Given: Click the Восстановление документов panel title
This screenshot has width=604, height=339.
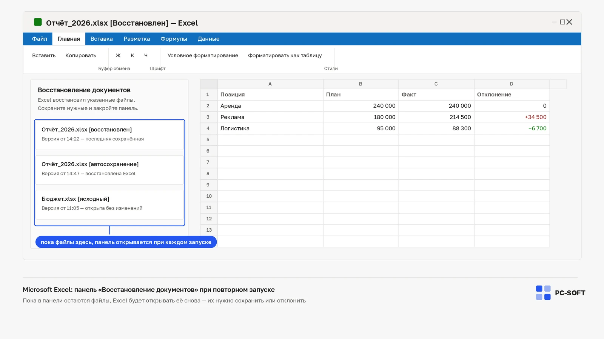Looking at the screenshot, I should [84, 90].
